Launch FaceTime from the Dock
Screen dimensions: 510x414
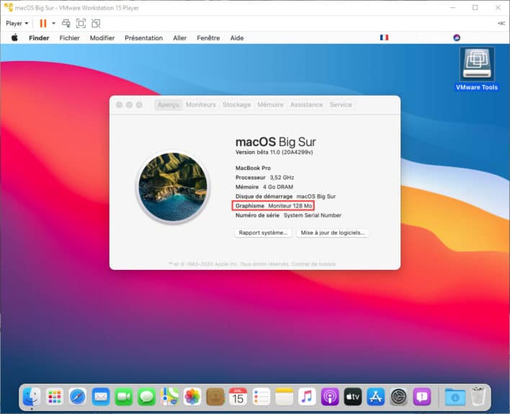coord(124,397)
